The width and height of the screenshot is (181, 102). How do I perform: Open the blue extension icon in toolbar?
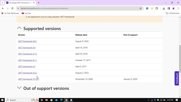[x=147, y=8]
